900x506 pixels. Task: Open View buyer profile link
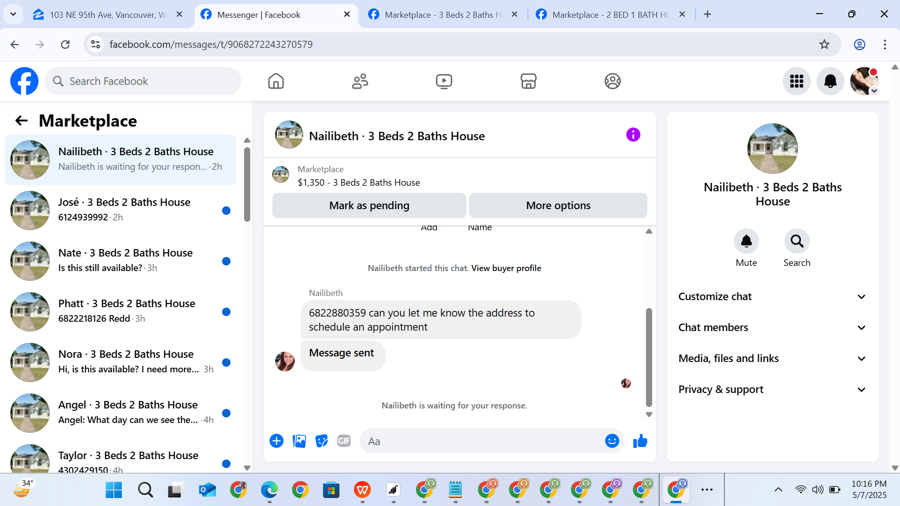pyautogui.click(x=506, y=268)
